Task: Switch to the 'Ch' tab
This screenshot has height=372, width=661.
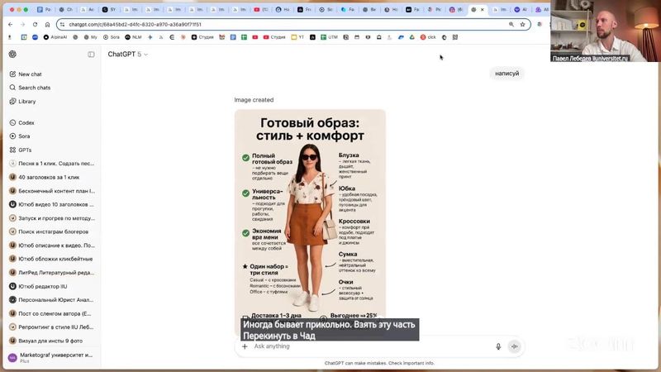Action: (66, 10)
